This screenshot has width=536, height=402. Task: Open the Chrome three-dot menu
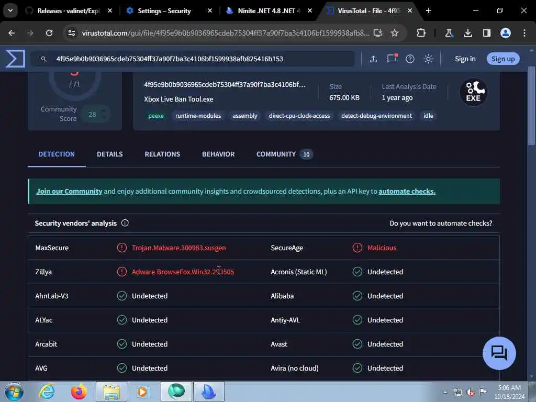point(524,33)
